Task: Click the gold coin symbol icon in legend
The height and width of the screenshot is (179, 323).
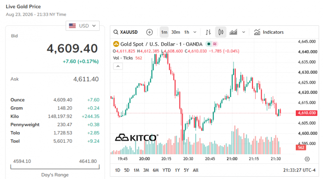Action: 116,44
